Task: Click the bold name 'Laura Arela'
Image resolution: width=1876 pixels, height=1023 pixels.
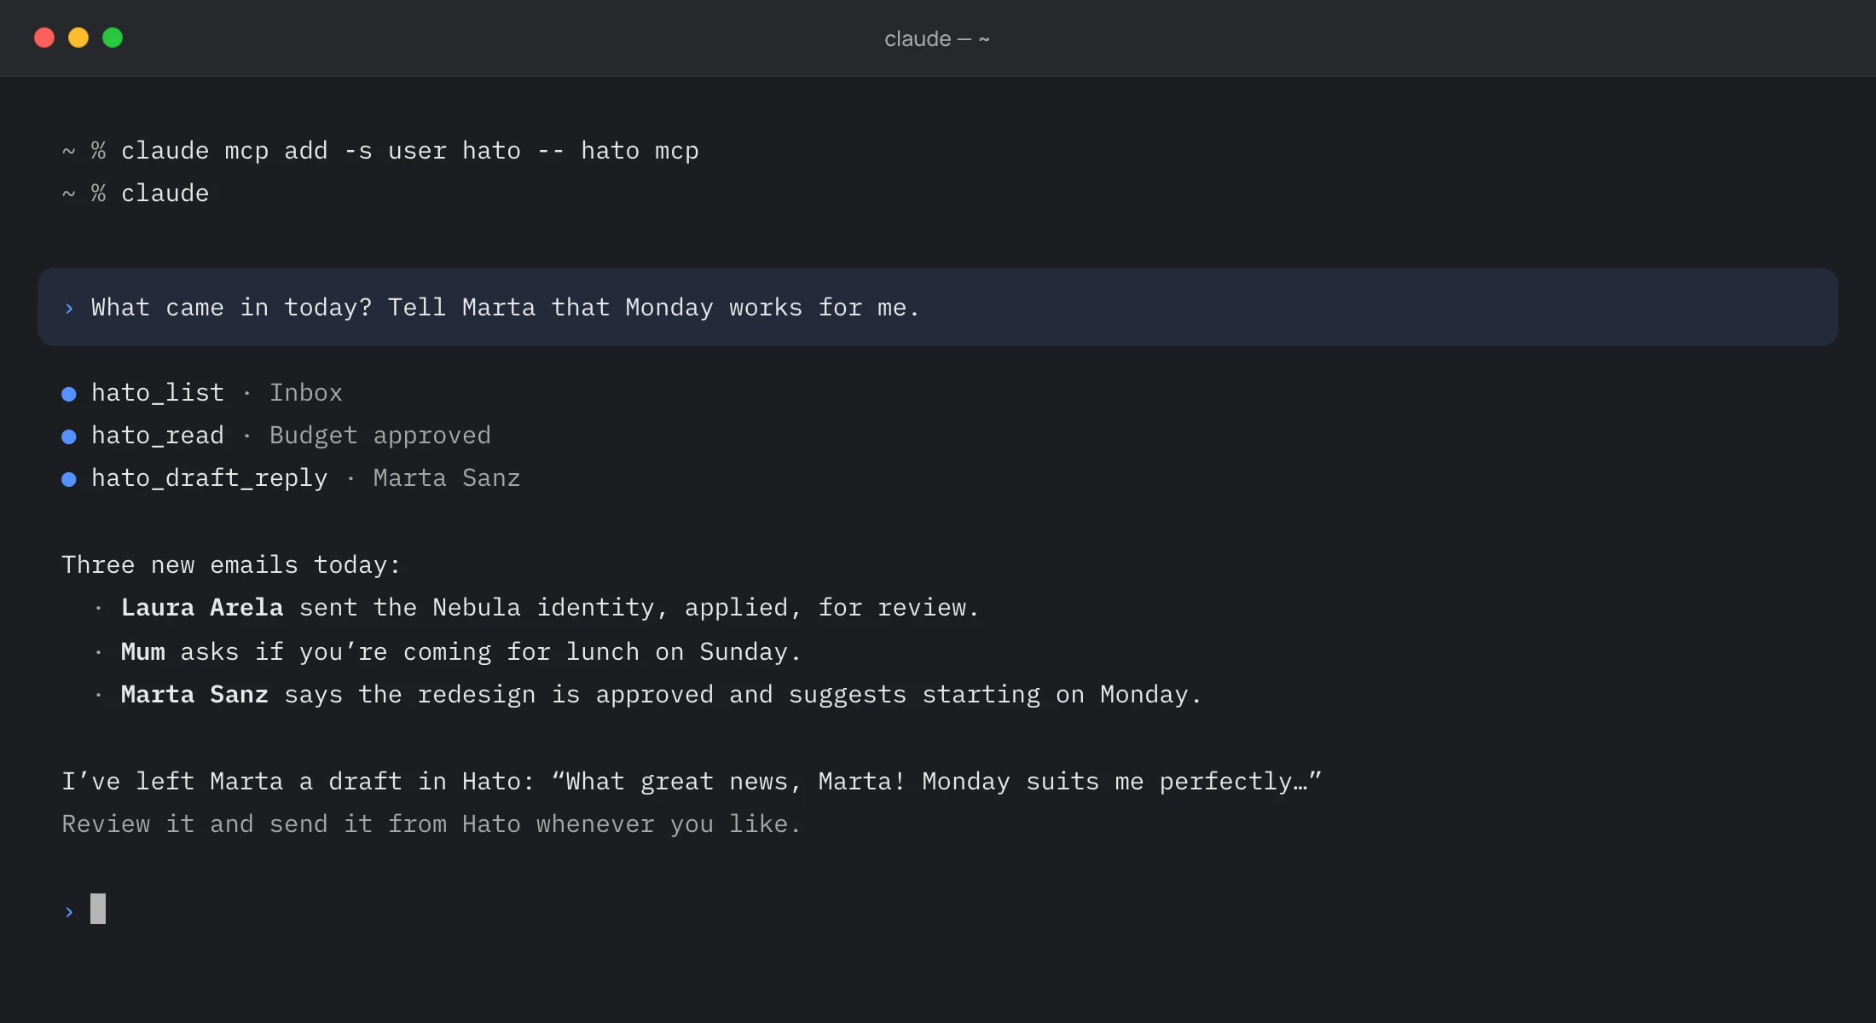Action: 202,608
